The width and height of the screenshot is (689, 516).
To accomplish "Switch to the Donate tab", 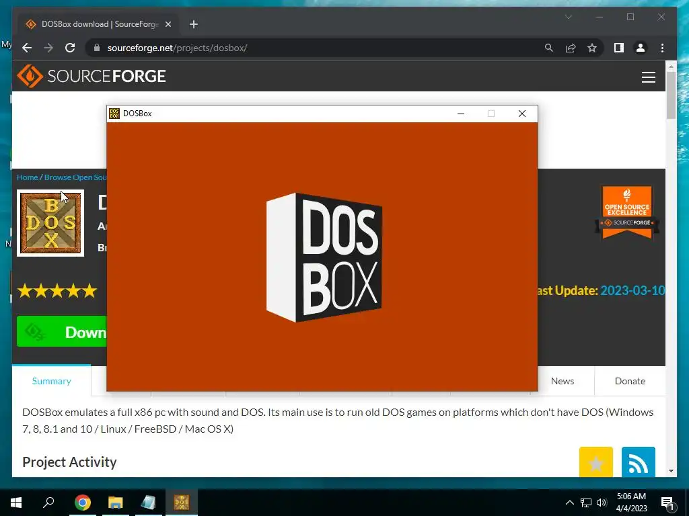I will pos(630,381).
